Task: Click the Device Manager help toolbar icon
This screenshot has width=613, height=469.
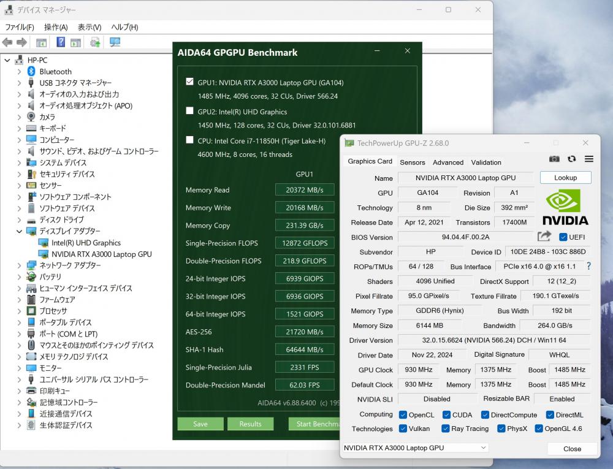Action: pos(61,42)
